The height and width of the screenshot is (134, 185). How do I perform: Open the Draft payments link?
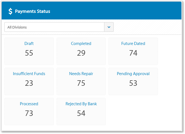tap(29, 44)
